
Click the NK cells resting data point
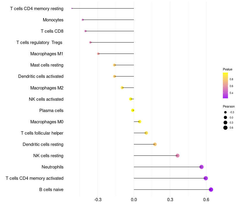point(178,156)
